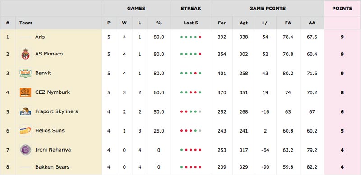
Task: Sort table by Team column header
Action: point(26,23)
